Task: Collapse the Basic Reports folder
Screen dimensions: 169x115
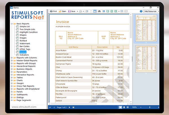Action: coord(12,24)
